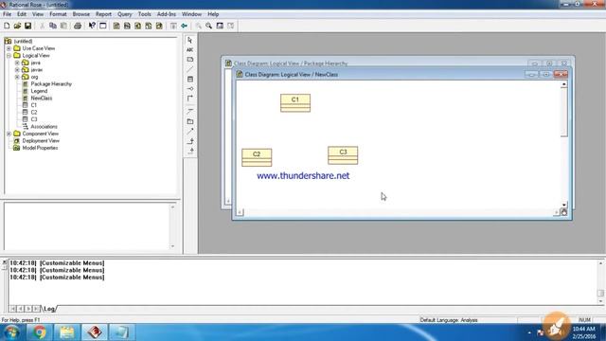This screenshot has width=606, height=341.
Task: Click the Cut scissors toolbar icon
Action: [x=42, y=26]
